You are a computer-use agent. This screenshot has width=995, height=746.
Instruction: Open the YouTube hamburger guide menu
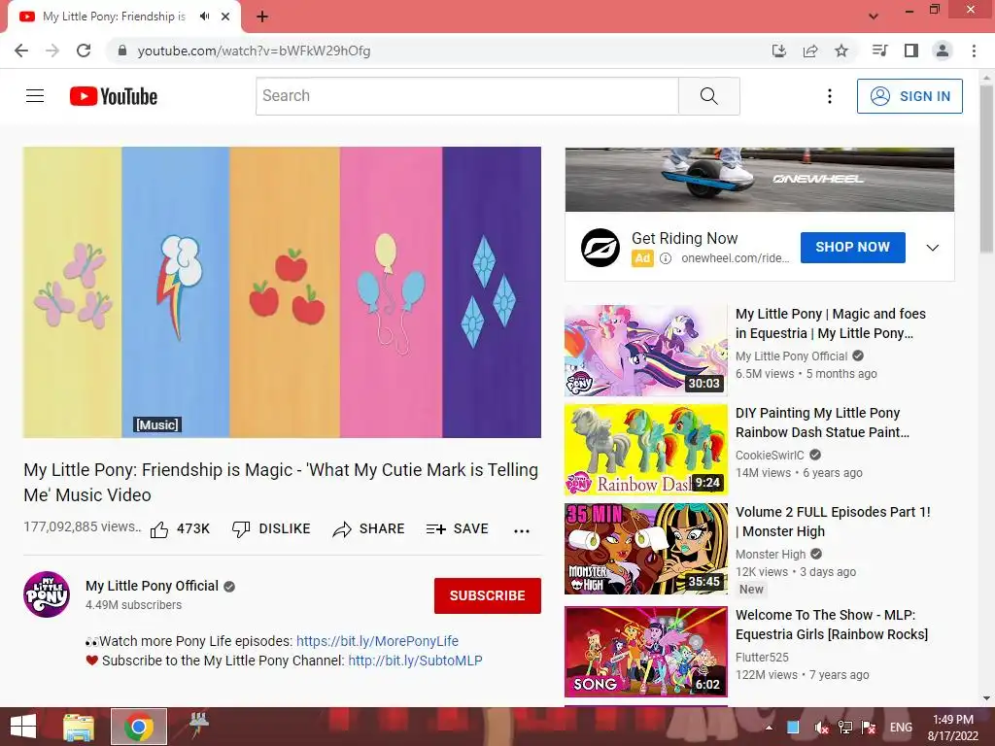[x=35, y=96]
